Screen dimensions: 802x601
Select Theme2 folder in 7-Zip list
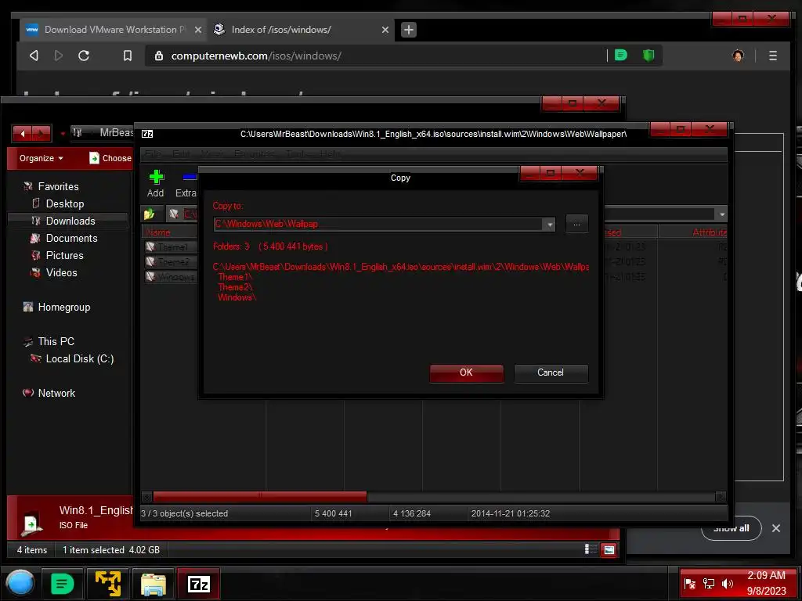(x=172, y=261)
